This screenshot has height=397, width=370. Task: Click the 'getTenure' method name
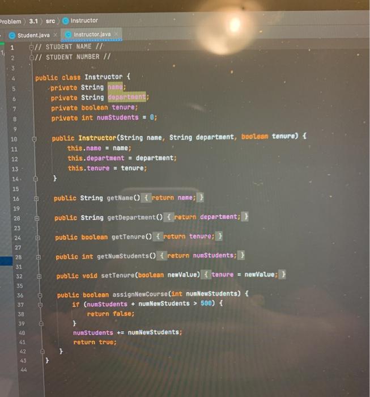pos(128,237)
